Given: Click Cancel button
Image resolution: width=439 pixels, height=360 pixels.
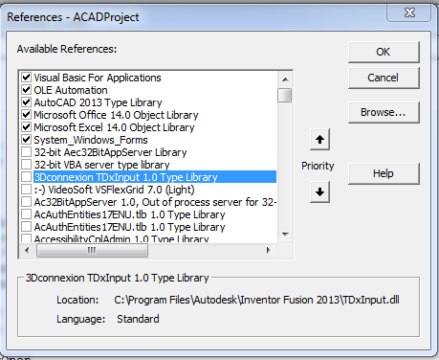Looking at the screenshot, I should click(384, 78).
